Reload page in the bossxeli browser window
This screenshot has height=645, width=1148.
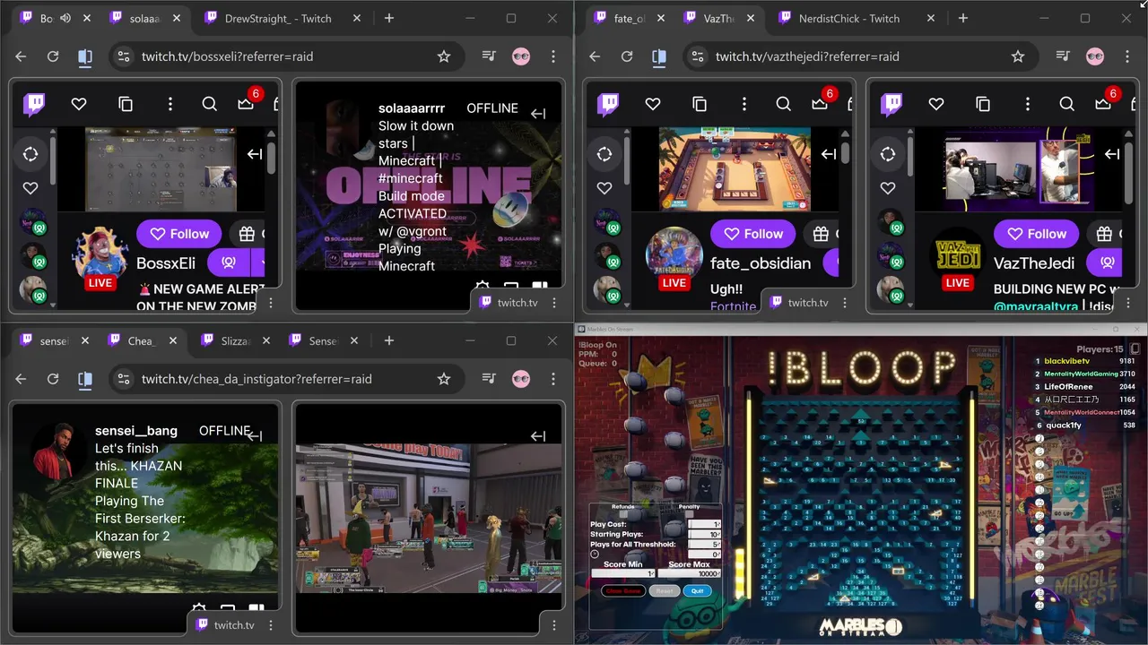53,56
